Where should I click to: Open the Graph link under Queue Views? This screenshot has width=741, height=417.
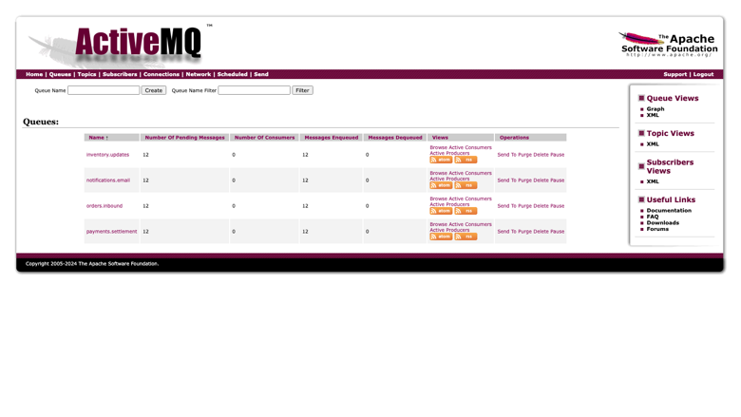[x=655, y=108]
